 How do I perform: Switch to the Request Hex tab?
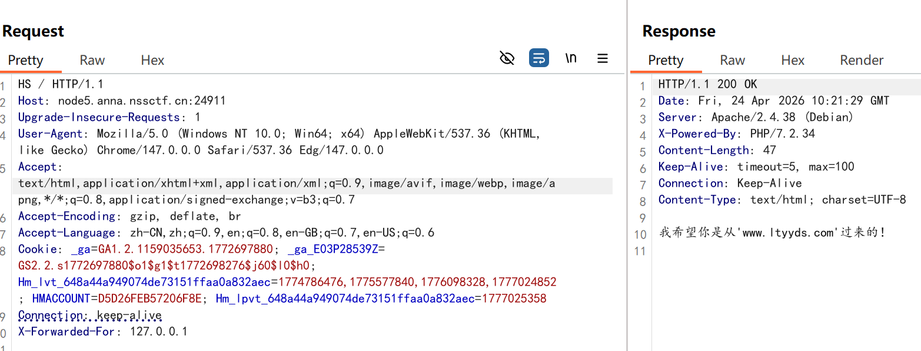pyautogui.click(x=152, y=60)
